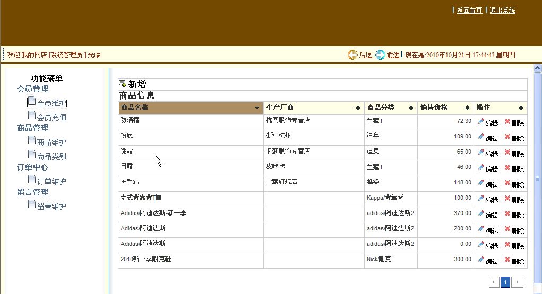Click the edit pencil icon for 防晒霜
This screenshot has width=542, height=294.
point(481,121)
